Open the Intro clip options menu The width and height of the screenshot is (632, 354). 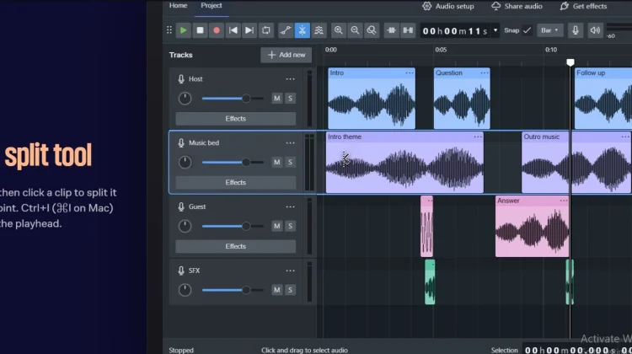(x=410, y=73)
